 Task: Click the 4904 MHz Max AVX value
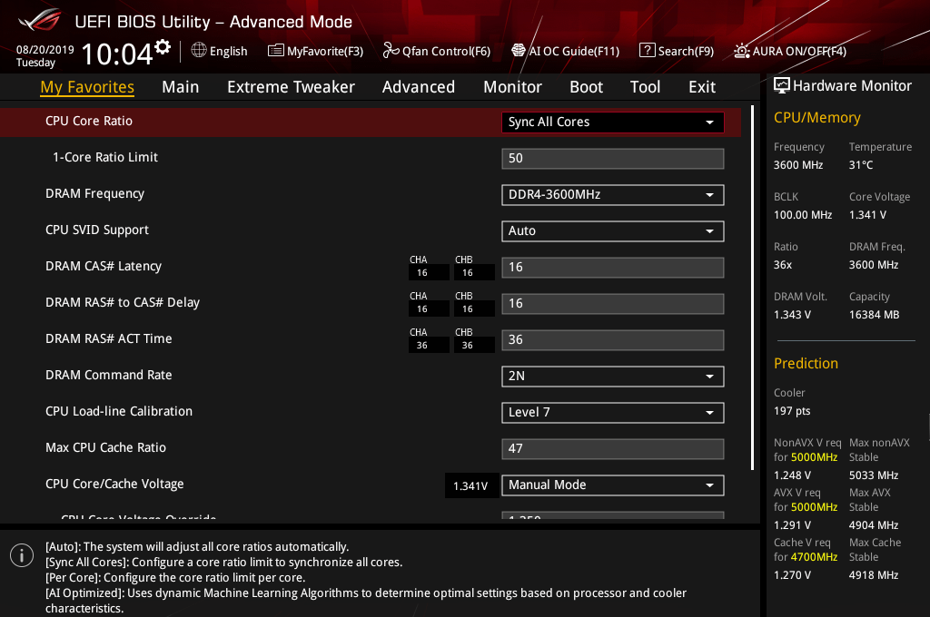coord(874,525)
